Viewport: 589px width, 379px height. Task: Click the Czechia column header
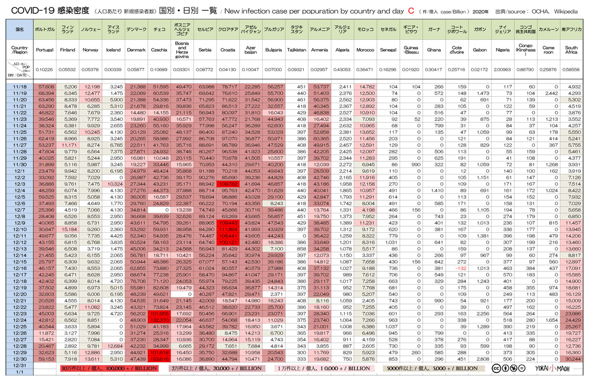click(x=159, y=50)
